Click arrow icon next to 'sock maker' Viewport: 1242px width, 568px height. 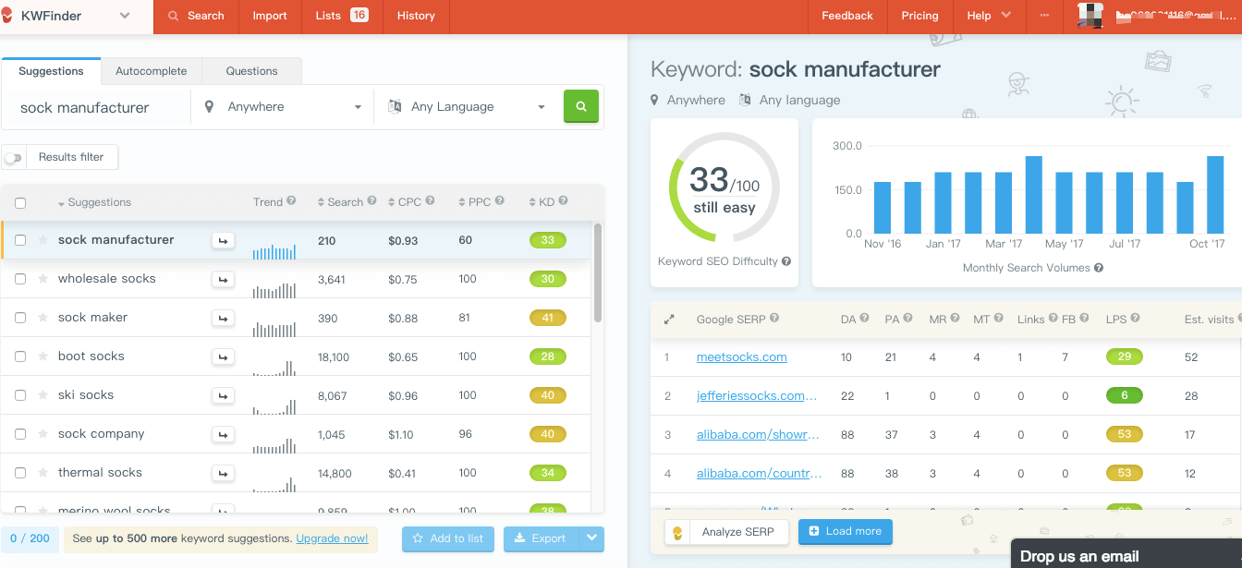(x=223, y=318)
